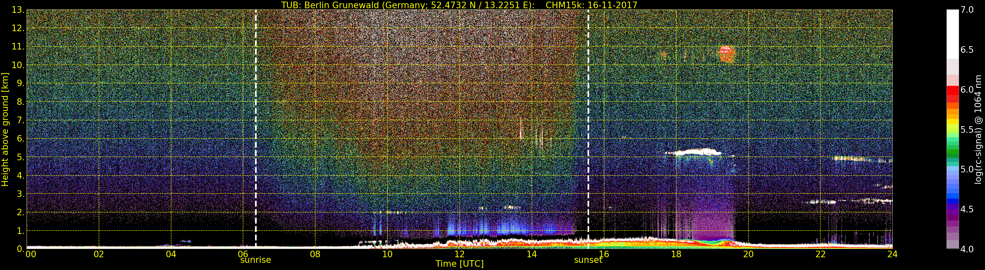Click the height axis tick '8.'
The height and width of the screenshot is (270, 985).
click(x=20, y=102)
